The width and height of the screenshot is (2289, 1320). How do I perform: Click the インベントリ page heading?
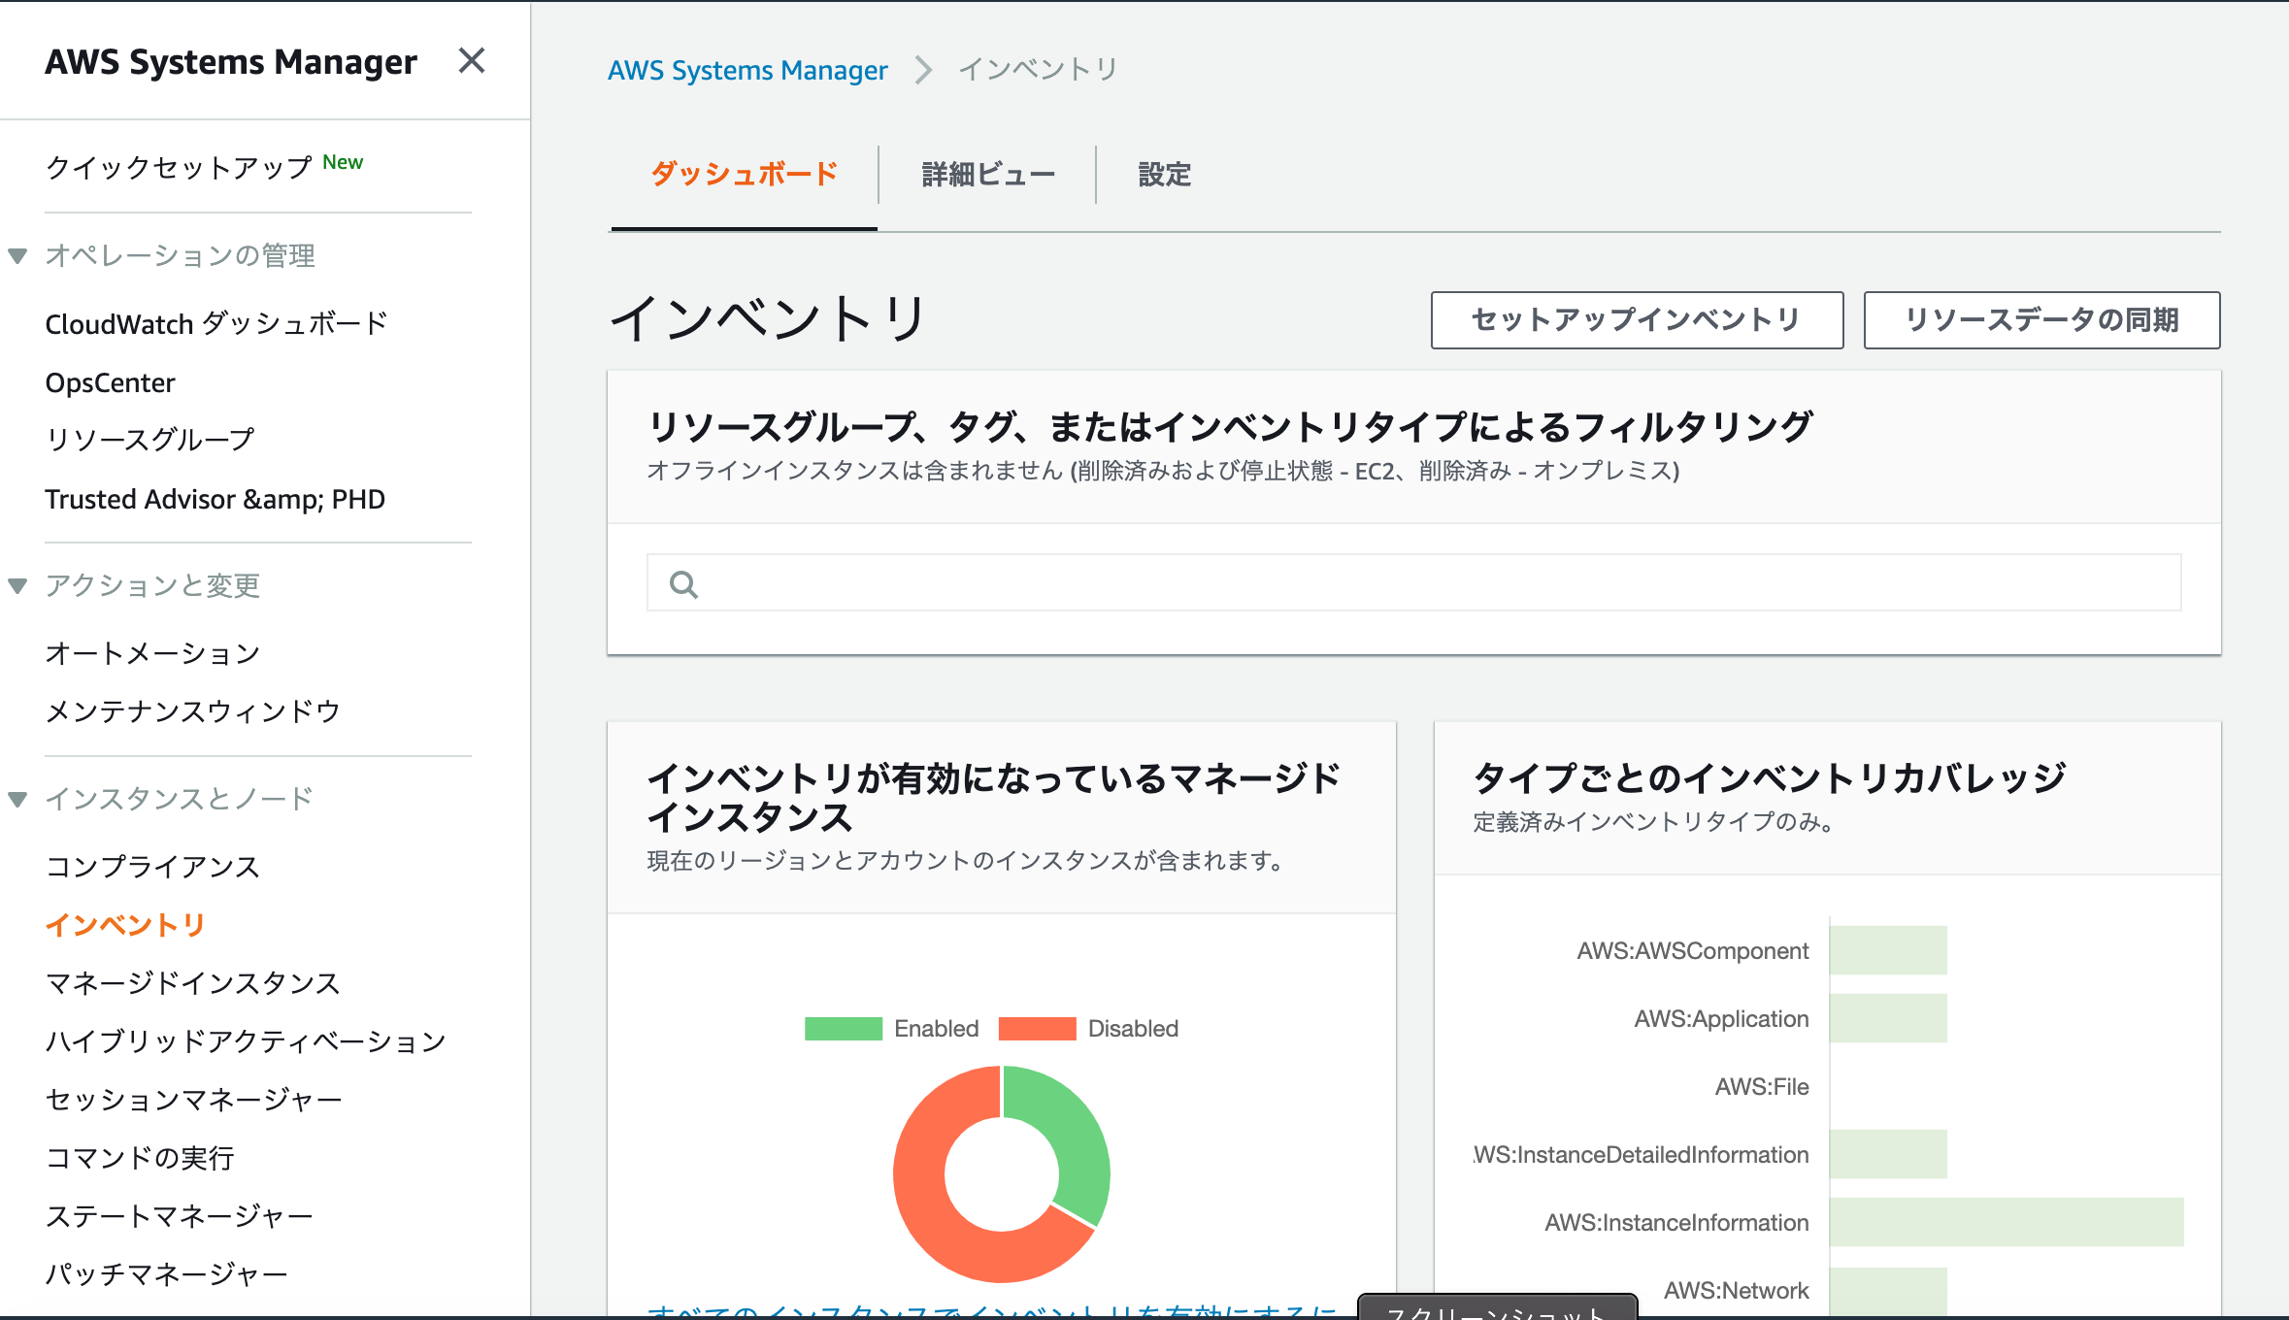click(x=768, y=318)
